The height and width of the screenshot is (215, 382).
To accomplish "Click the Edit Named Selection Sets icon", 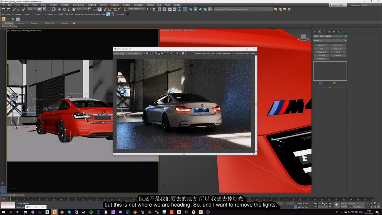I will pyautogui.click(x=125, y=9).
